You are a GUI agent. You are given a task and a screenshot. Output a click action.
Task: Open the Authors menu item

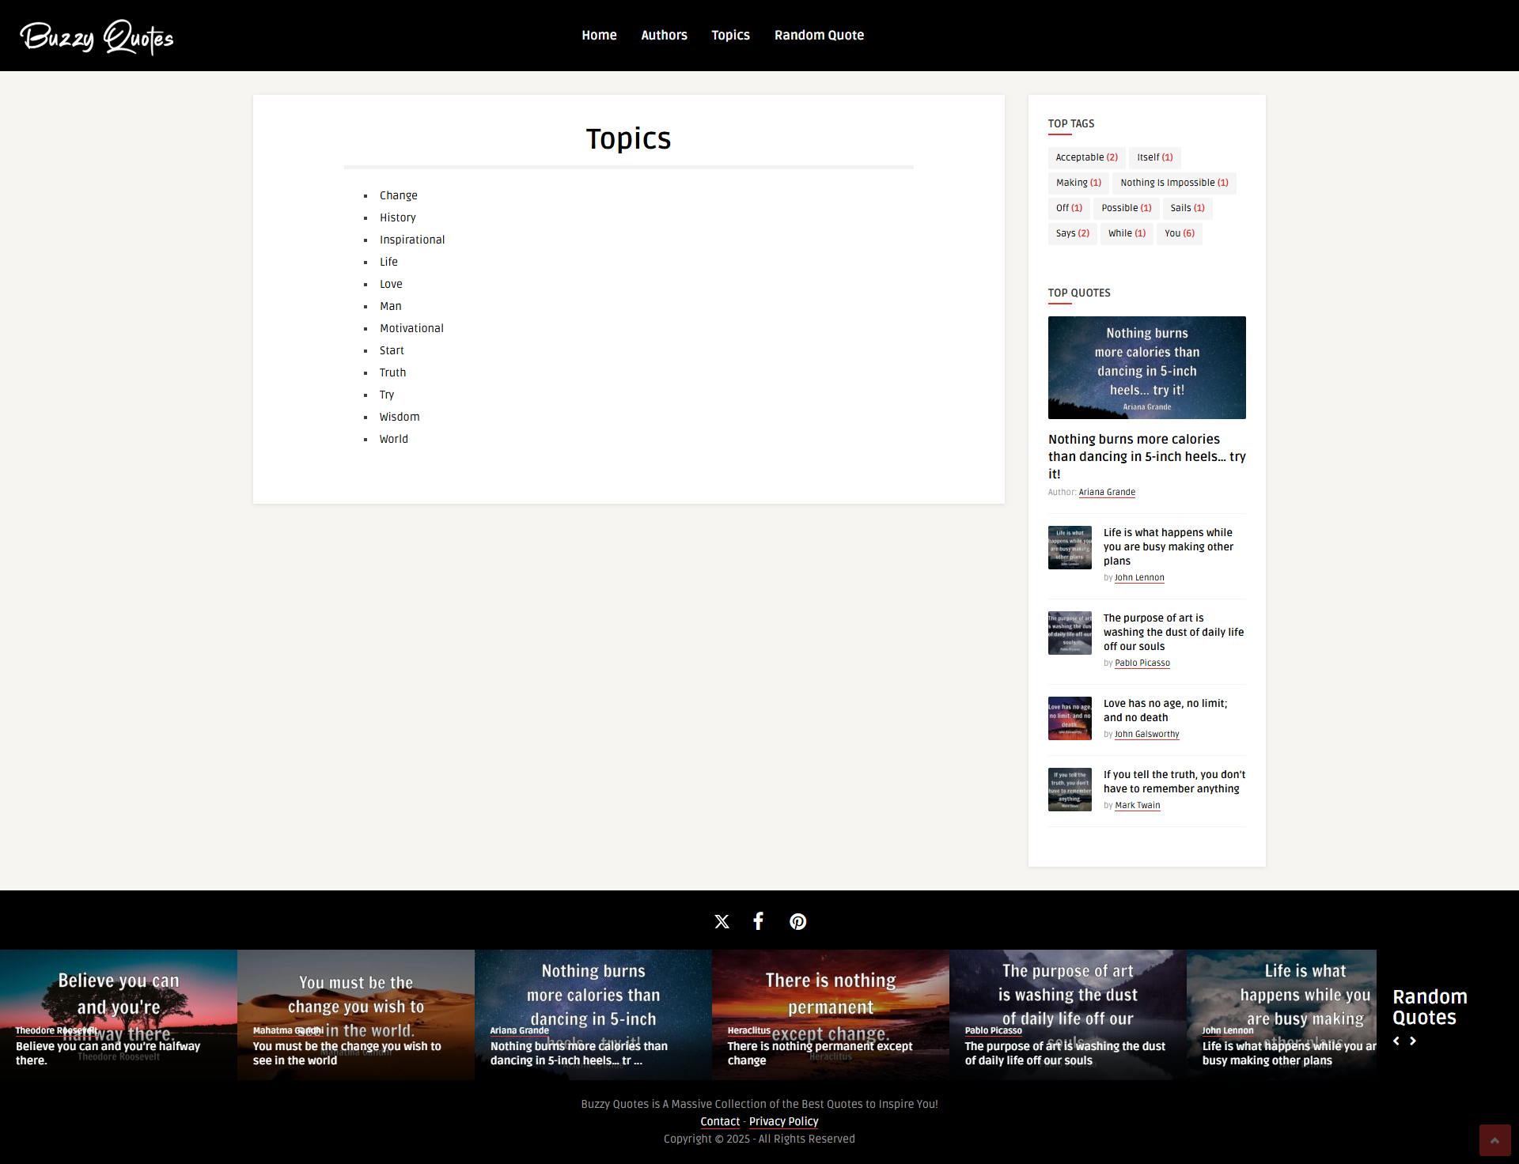pyautogui.click(x=664, y=36)
